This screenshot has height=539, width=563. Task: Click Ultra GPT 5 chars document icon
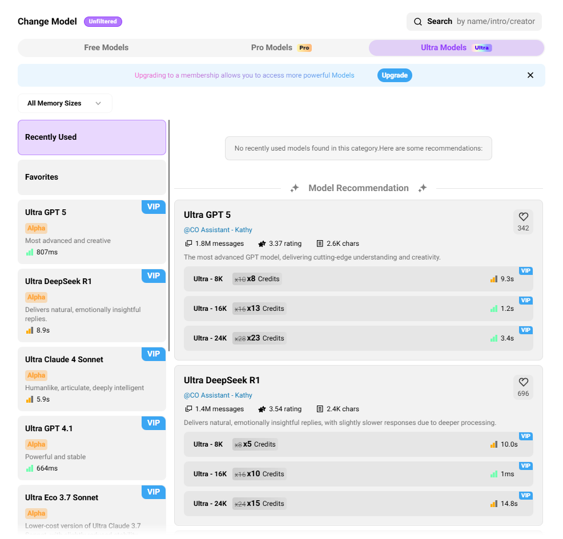(x=320, y=244)
